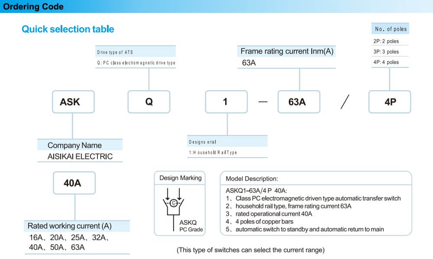Viewport: 433px width, 259px height.
Task: Select the 4P: 4 poles option
Action: pyautogui.click(x=386, y=62)
